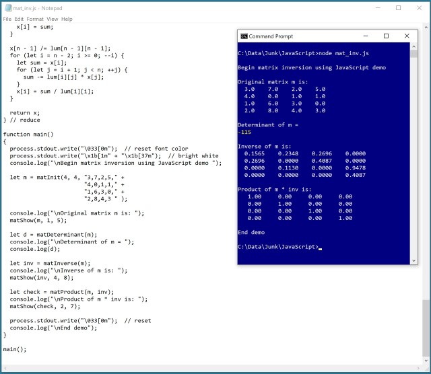Open the View menu in Notepad
The image size is (431, 374).
53,19
